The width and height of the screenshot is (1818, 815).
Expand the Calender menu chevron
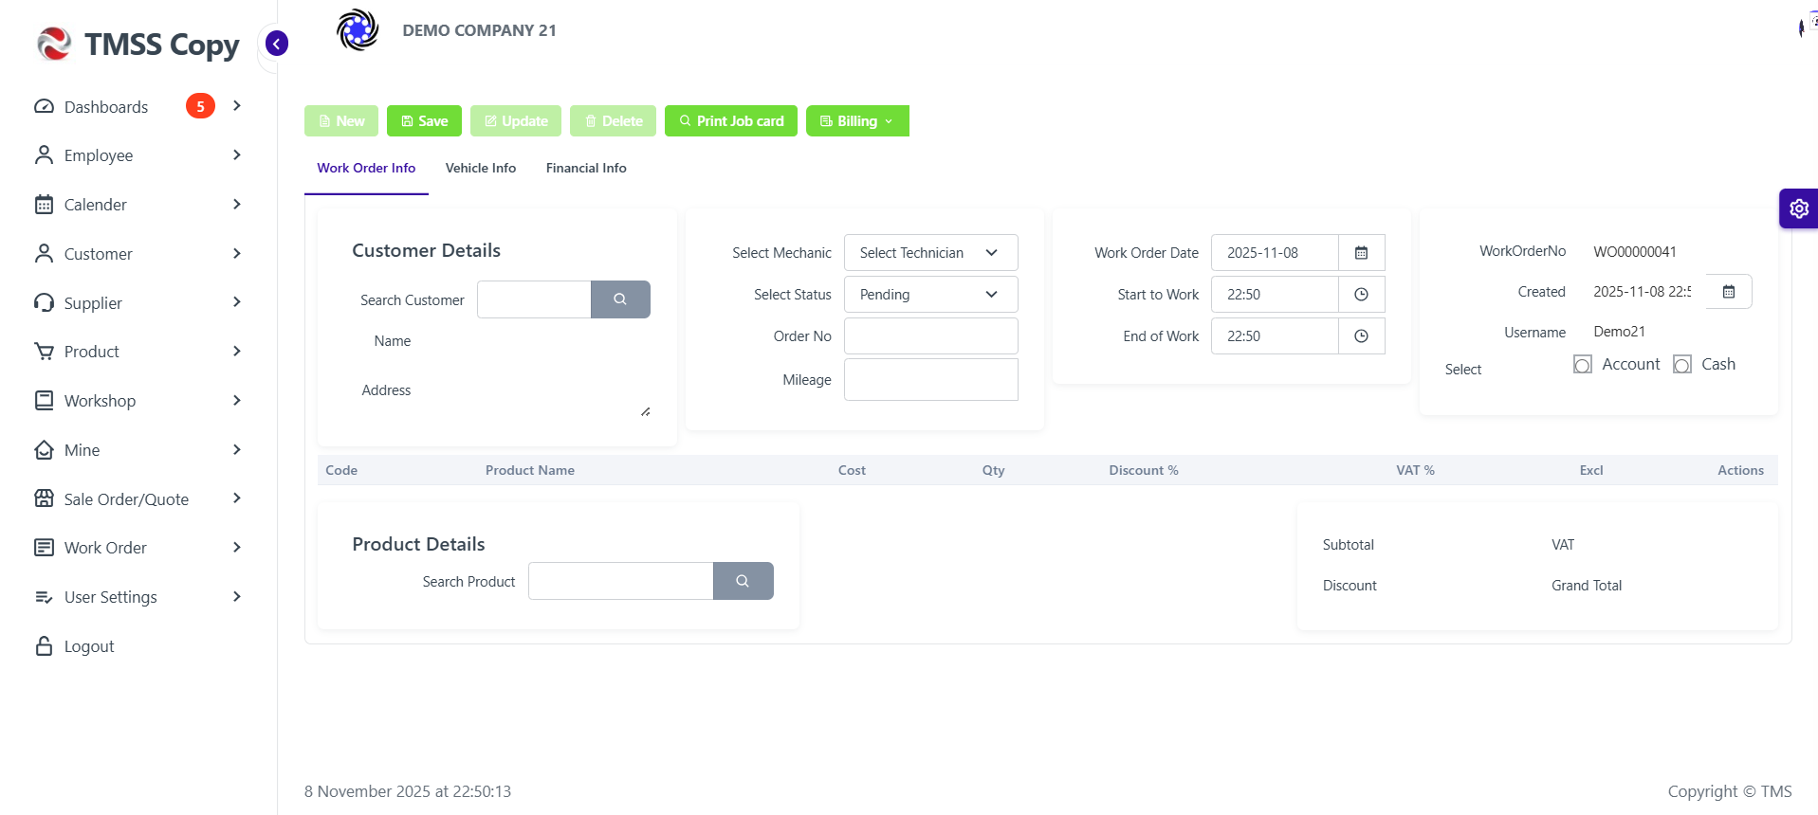237,204
